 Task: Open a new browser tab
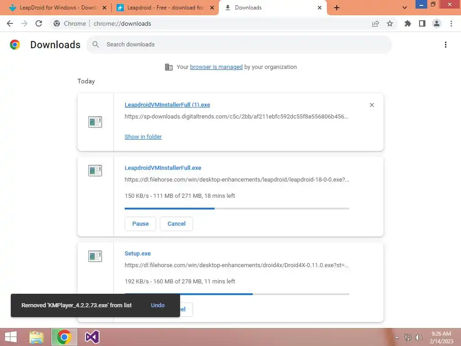337,8
